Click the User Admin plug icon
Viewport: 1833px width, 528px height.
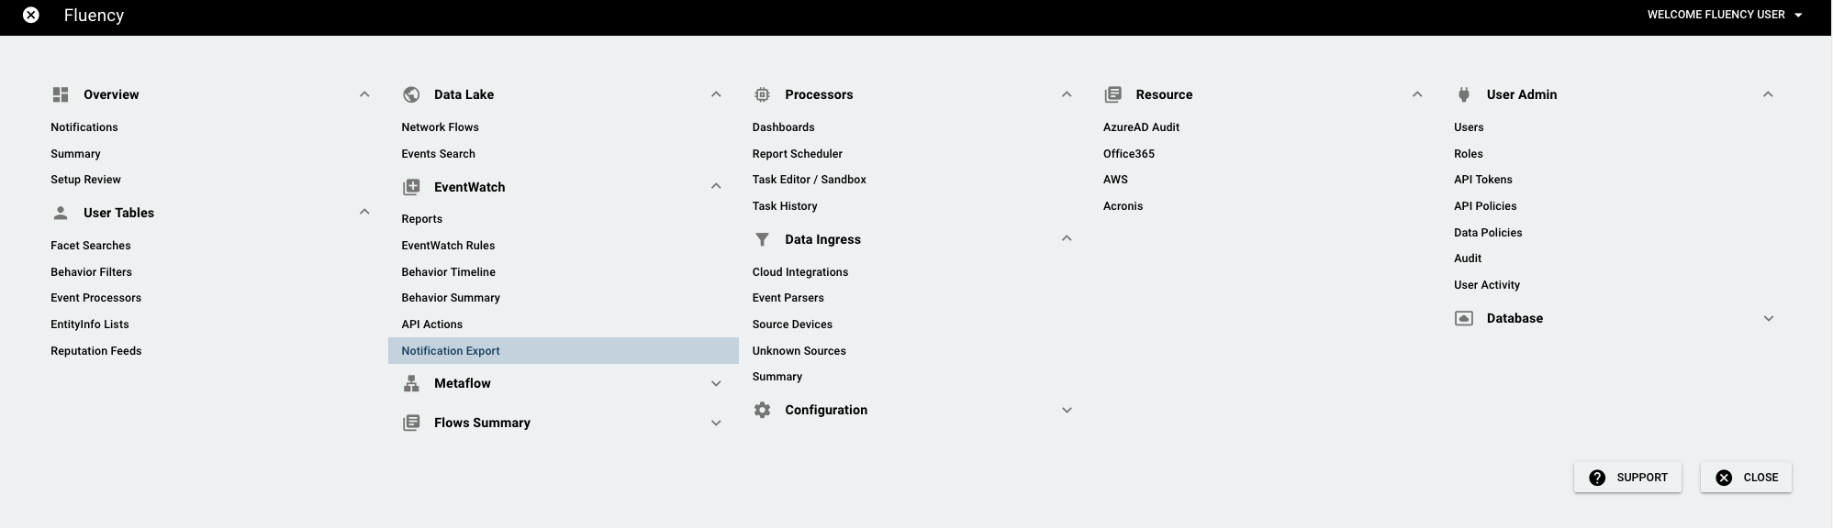click(1464, 94)
